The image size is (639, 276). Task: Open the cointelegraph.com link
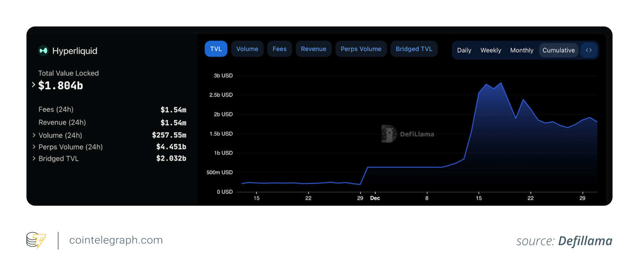pyautogui.click(x=116, y=240)
